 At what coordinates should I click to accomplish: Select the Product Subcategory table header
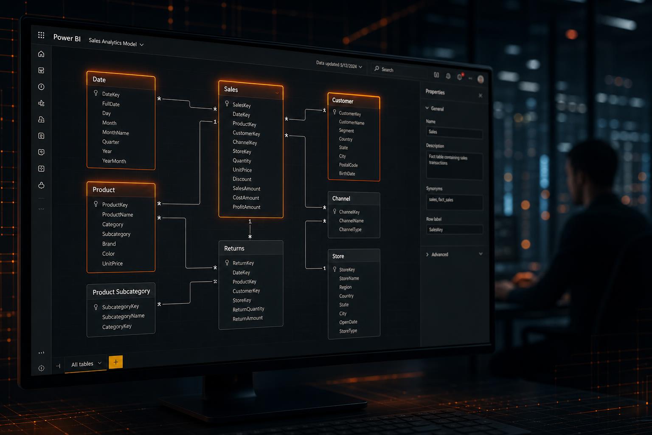121,292
